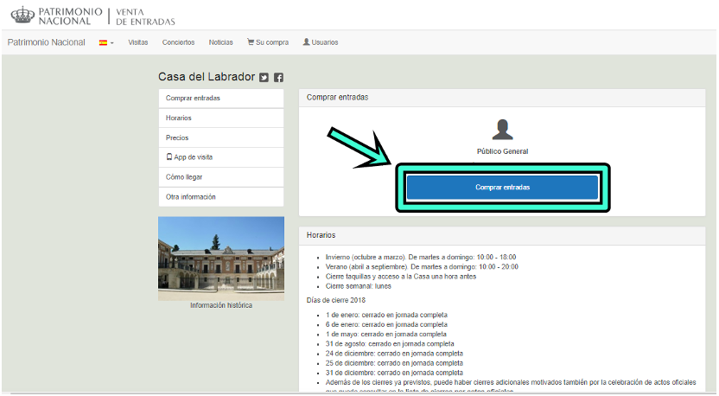Image resolution: width=719 pixels, height=396 pixels.
Task: Share Casa del Labrador on Twitter
Action: tap(264, 78)
